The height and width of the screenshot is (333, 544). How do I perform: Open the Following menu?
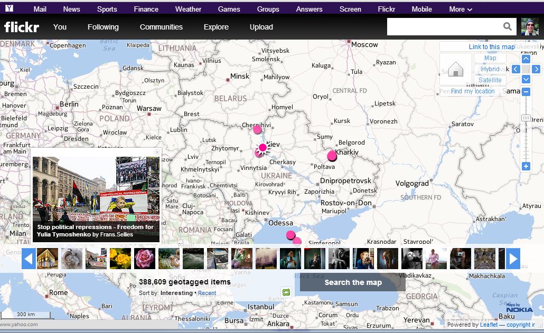coord(103,27)
